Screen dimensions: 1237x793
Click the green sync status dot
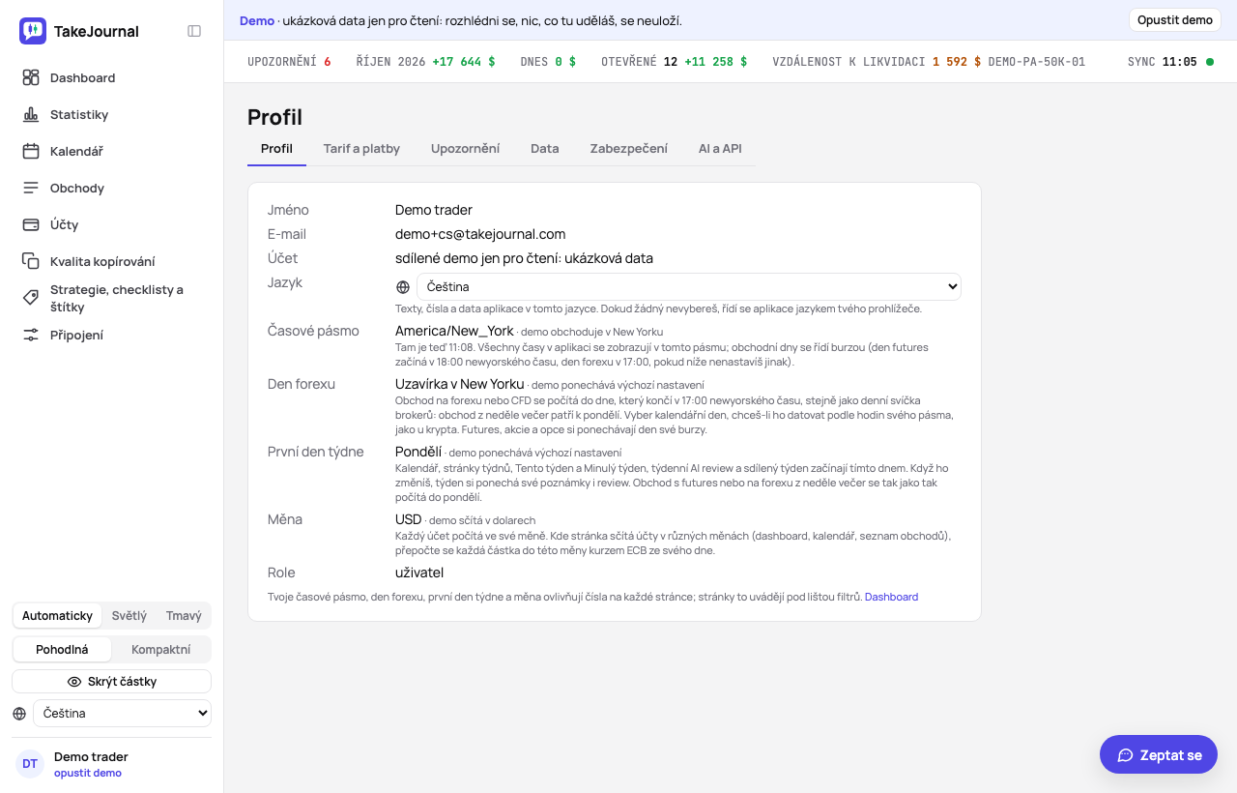click(x=1210, y=62)
